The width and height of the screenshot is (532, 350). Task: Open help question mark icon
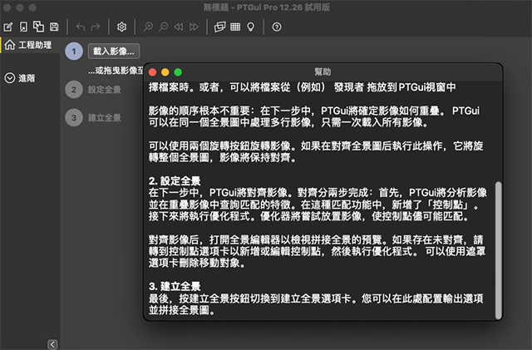(277, 27)
